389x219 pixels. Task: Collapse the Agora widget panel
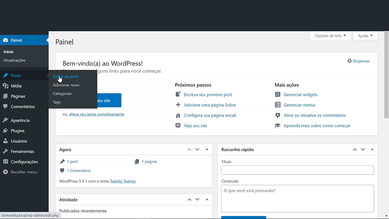pos(207,150)
